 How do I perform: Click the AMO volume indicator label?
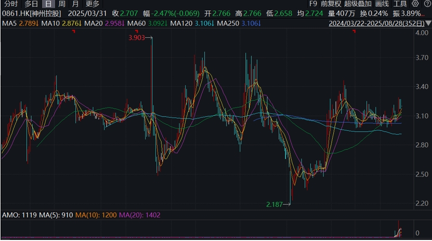point(19,215)
